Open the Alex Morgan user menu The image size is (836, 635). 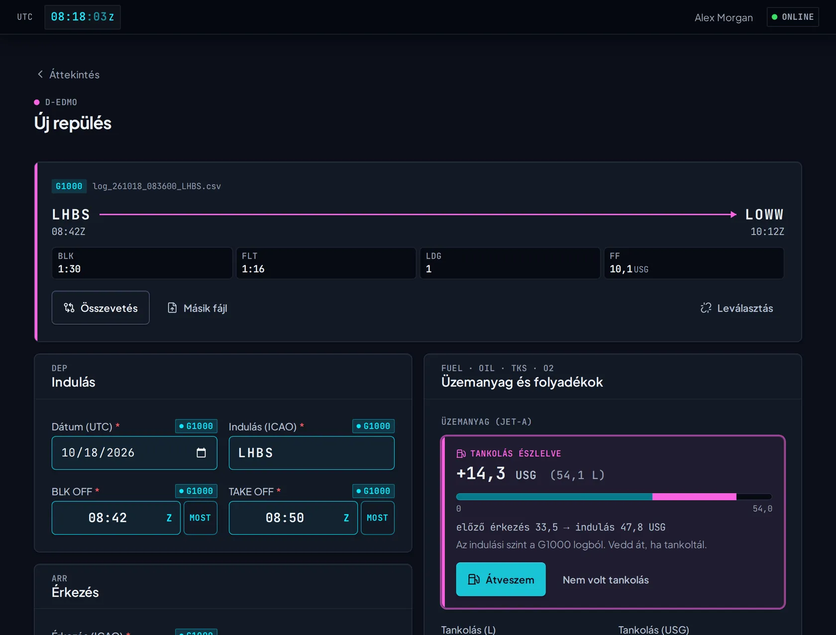(x=724, y=17)
